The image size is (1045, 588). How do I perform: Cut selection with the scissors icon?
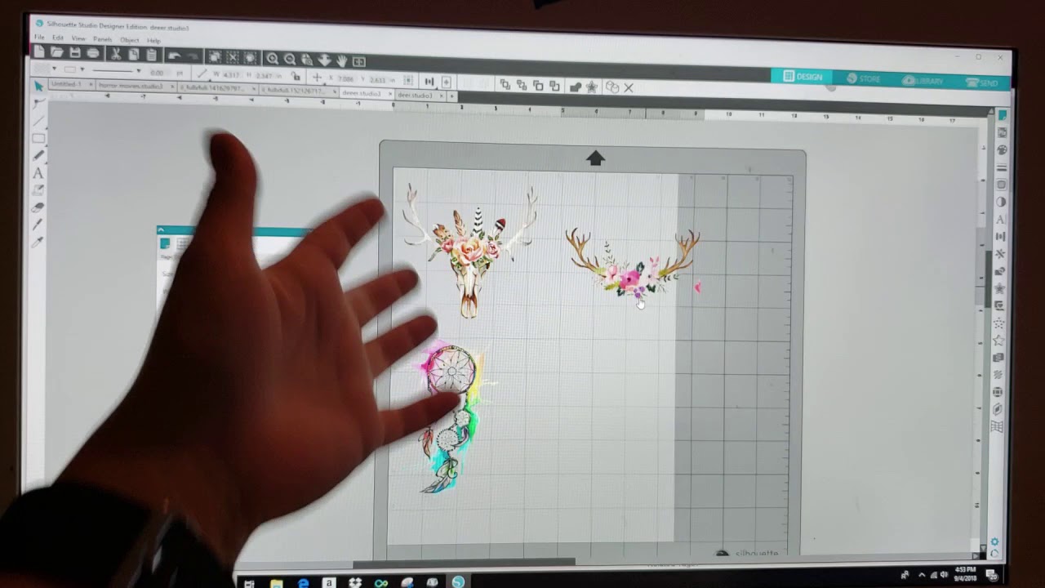pos(116,54)
